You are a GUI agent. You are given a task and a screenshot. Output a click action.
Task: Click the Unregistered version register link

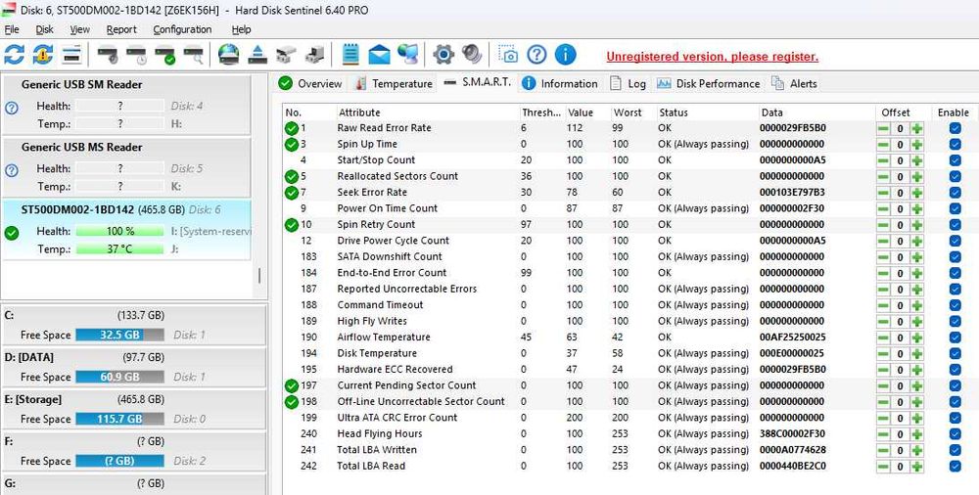[x=713, y=57]
